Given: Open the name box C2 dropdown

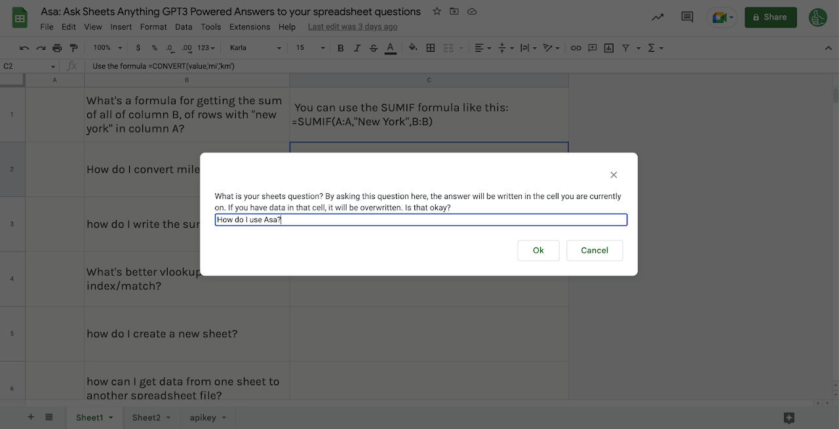Looking at the screenshot, I should coord(53,66).
